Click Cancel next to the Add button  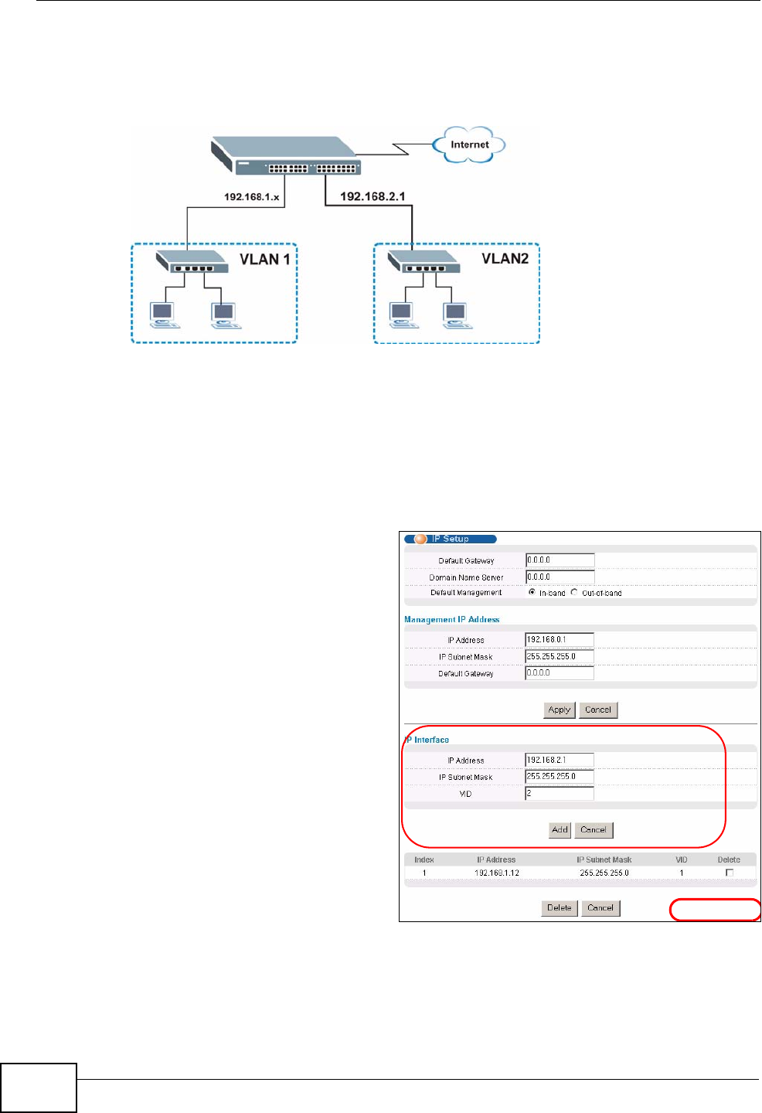point(594,830)
